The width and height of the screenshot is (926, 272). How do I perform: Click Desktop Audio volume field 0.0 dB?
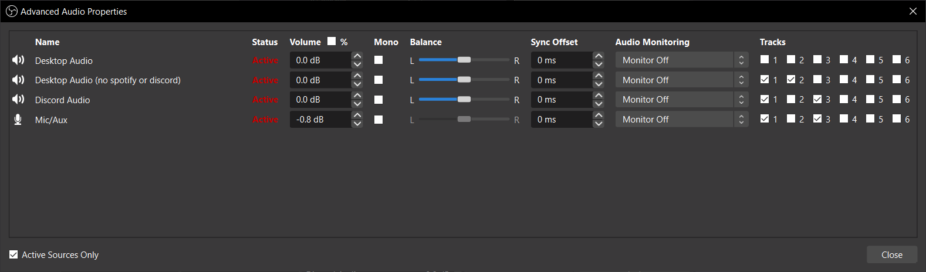[x=320, y=60]
